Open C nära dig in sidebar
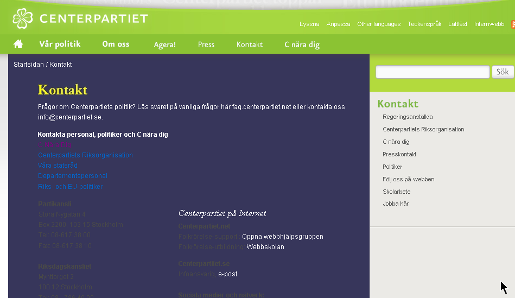Image resolution: width=515 pixels, height=298 pixels. point(396,142)
